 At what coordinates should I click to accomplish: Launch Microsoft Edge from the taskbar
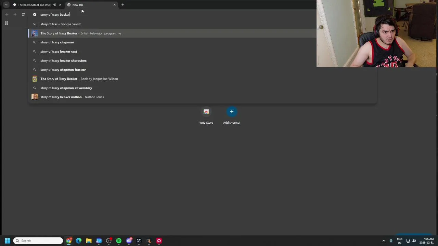pos(79,241)
